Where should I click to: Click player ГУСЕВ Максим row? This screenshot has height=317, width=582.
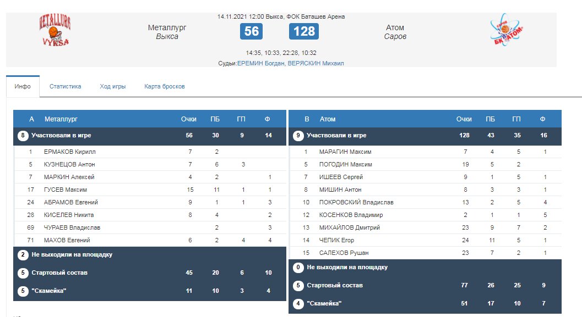[x=66, y=190]
